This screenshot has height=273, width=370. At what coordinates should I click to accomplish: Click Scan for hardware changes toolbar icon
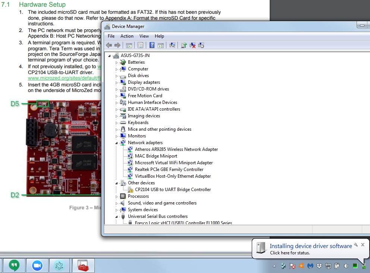[172, 45]
